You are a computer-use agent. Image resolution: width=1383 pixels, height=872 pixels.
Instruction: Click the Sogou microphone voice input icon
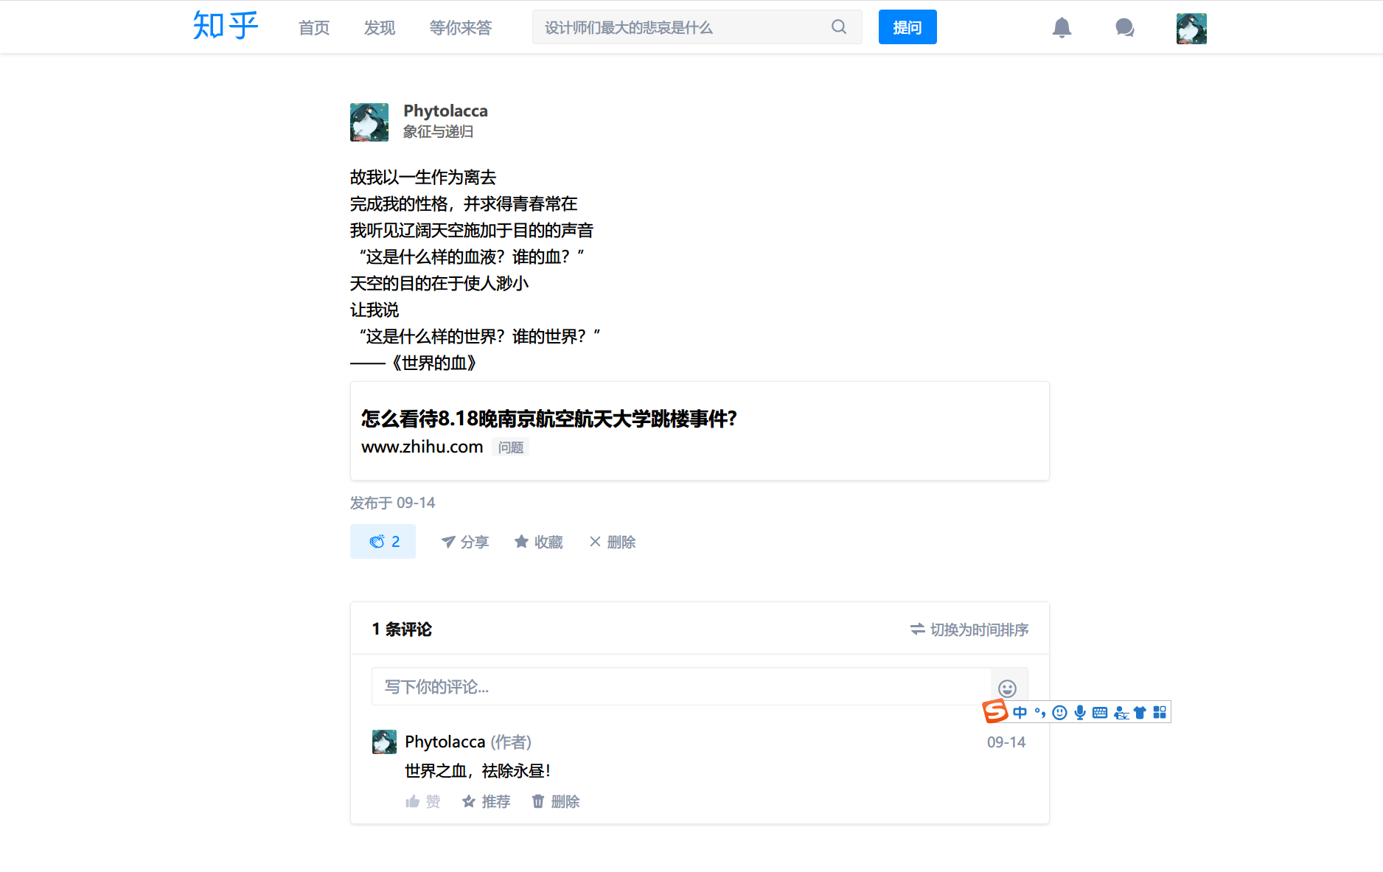coord(1080,713)
